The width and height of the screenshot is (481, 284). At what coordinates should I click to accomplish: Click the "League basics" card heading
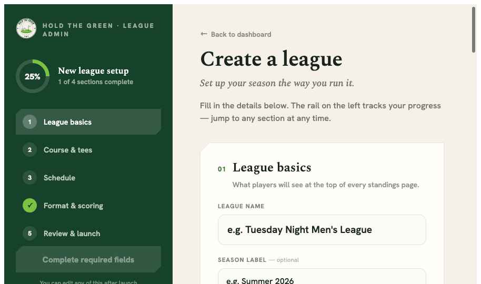[272, 167]
